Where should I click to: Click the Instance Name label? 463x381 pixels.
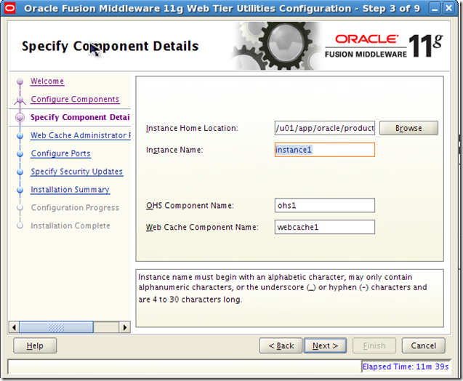click(174, 150)
